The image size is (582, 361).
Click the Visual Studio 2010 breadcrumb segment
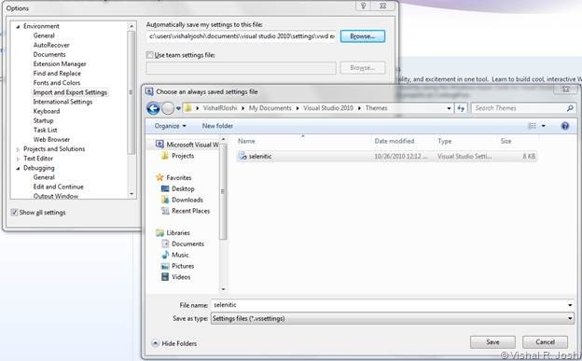328,108
